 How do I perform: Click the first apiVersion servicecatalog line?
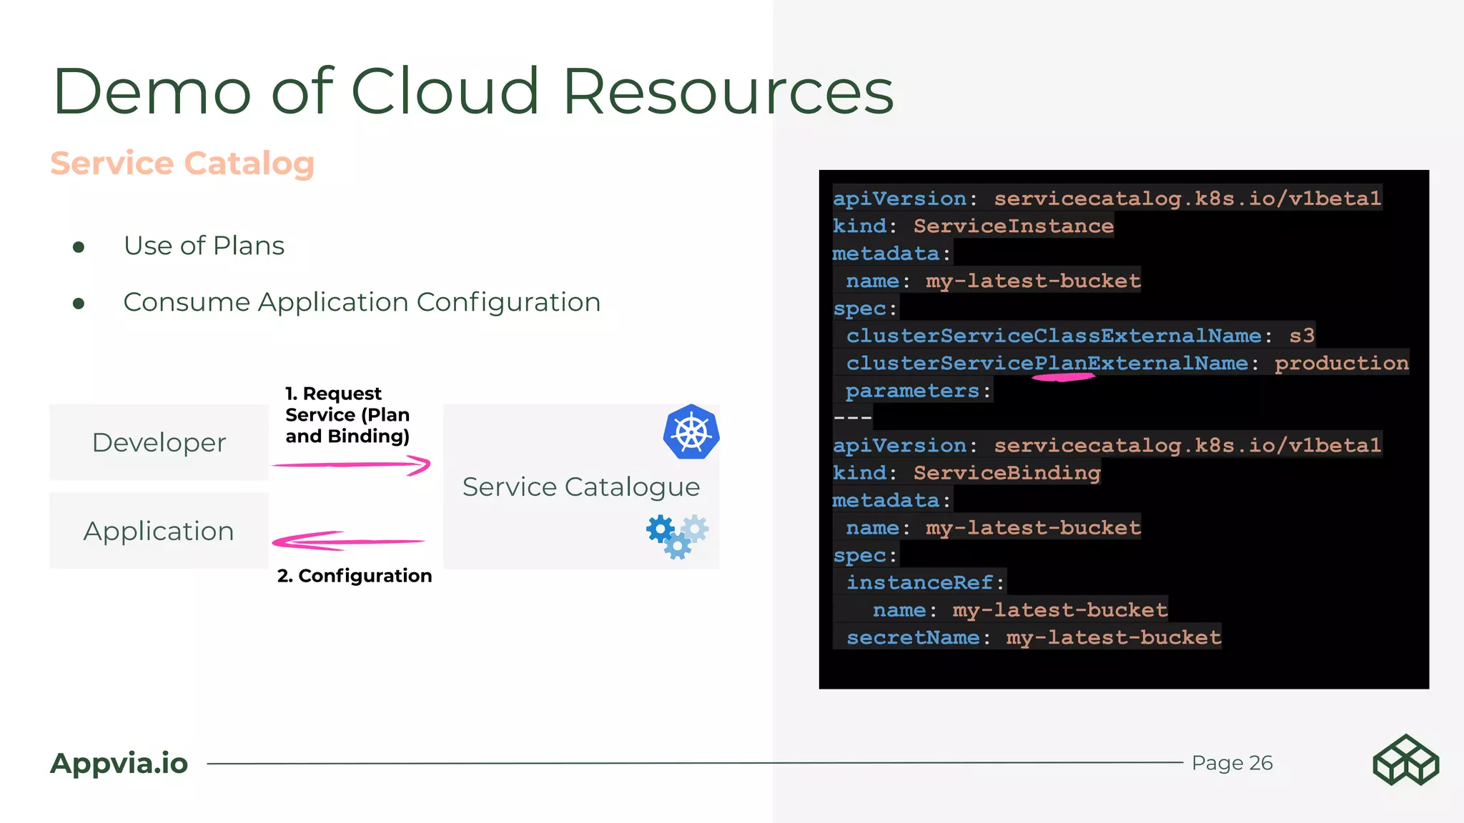[x=1107, y=199]
